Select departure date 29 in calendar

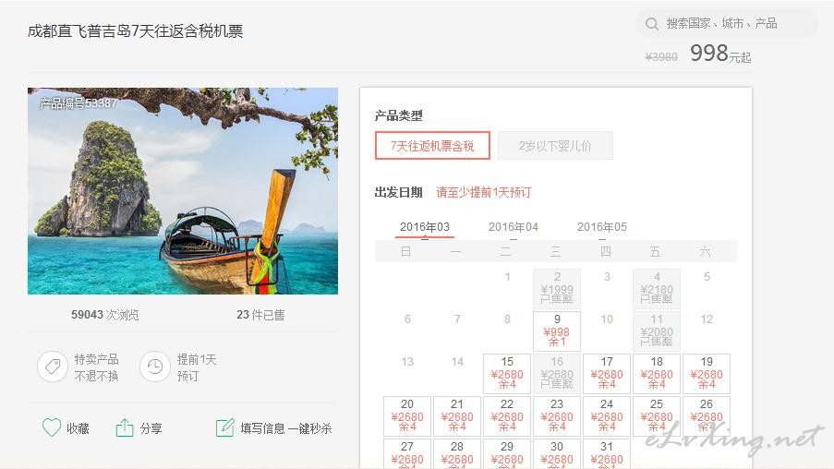507,454
